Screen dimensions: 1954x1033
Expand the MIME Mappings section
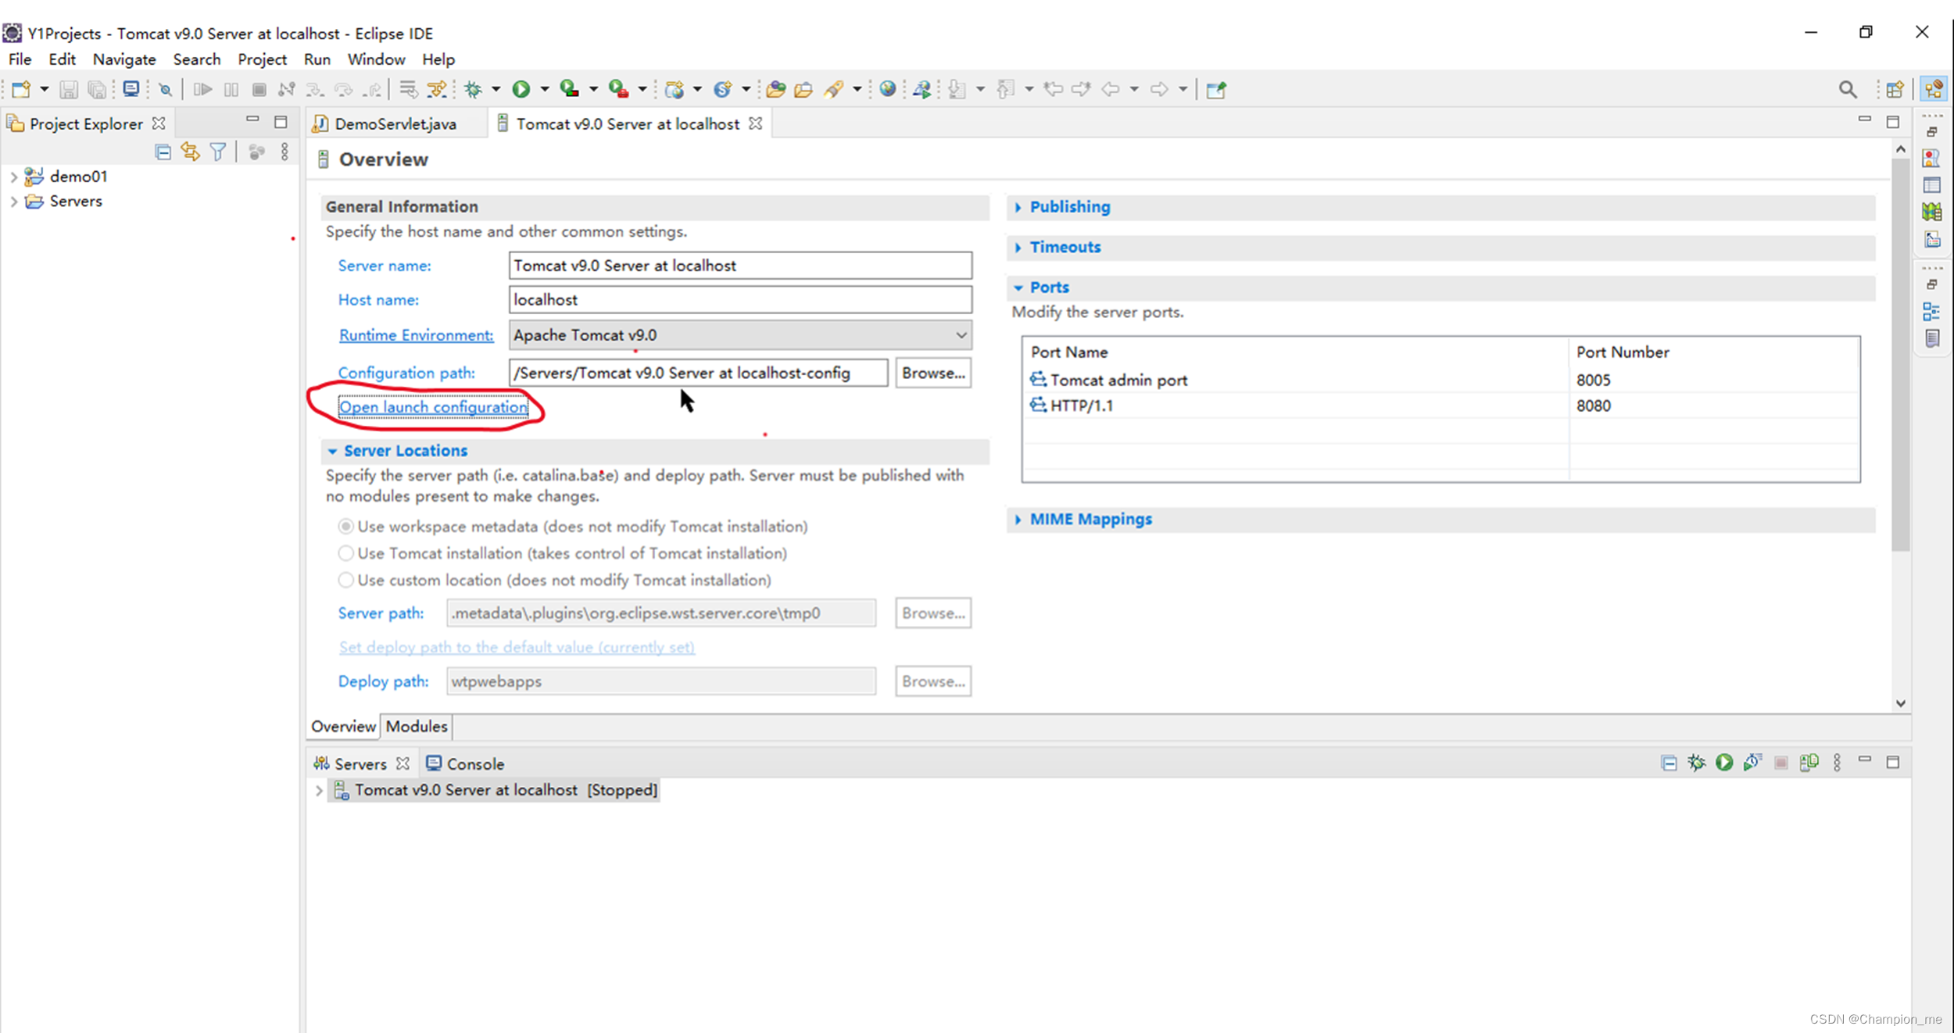(1018, 520)
